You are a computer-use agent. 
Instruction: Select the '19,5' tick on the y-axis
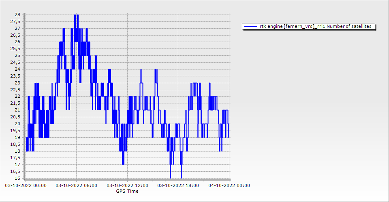[x=15, y=130]
